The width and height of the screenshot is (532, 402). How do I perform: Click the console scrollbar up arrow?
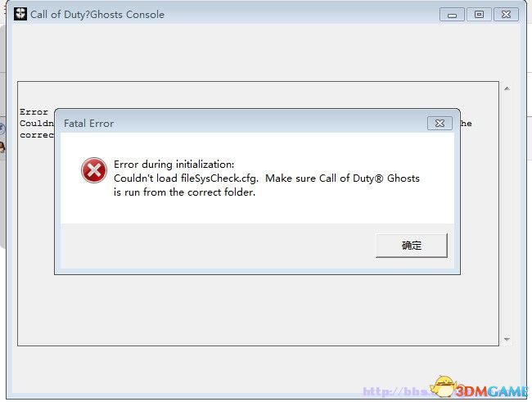(x=507, y=88)
